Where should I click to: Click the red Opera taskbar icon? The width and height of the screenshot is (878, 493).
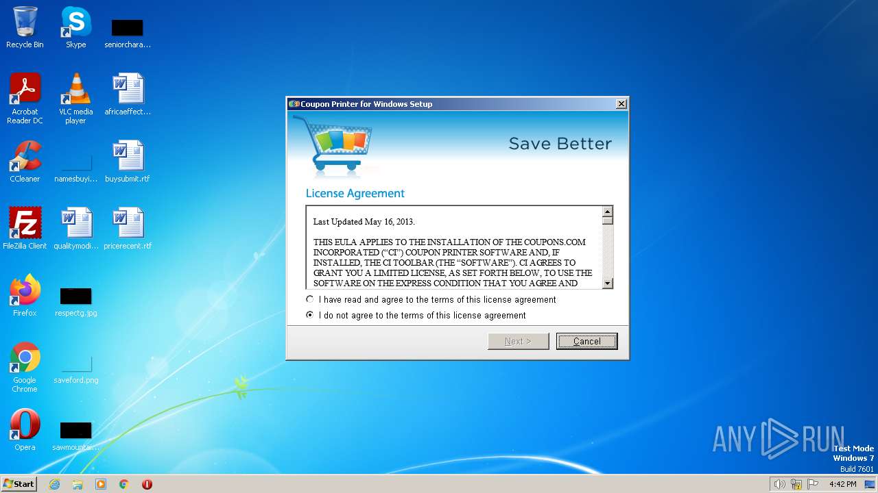click(x=147, y=484)
